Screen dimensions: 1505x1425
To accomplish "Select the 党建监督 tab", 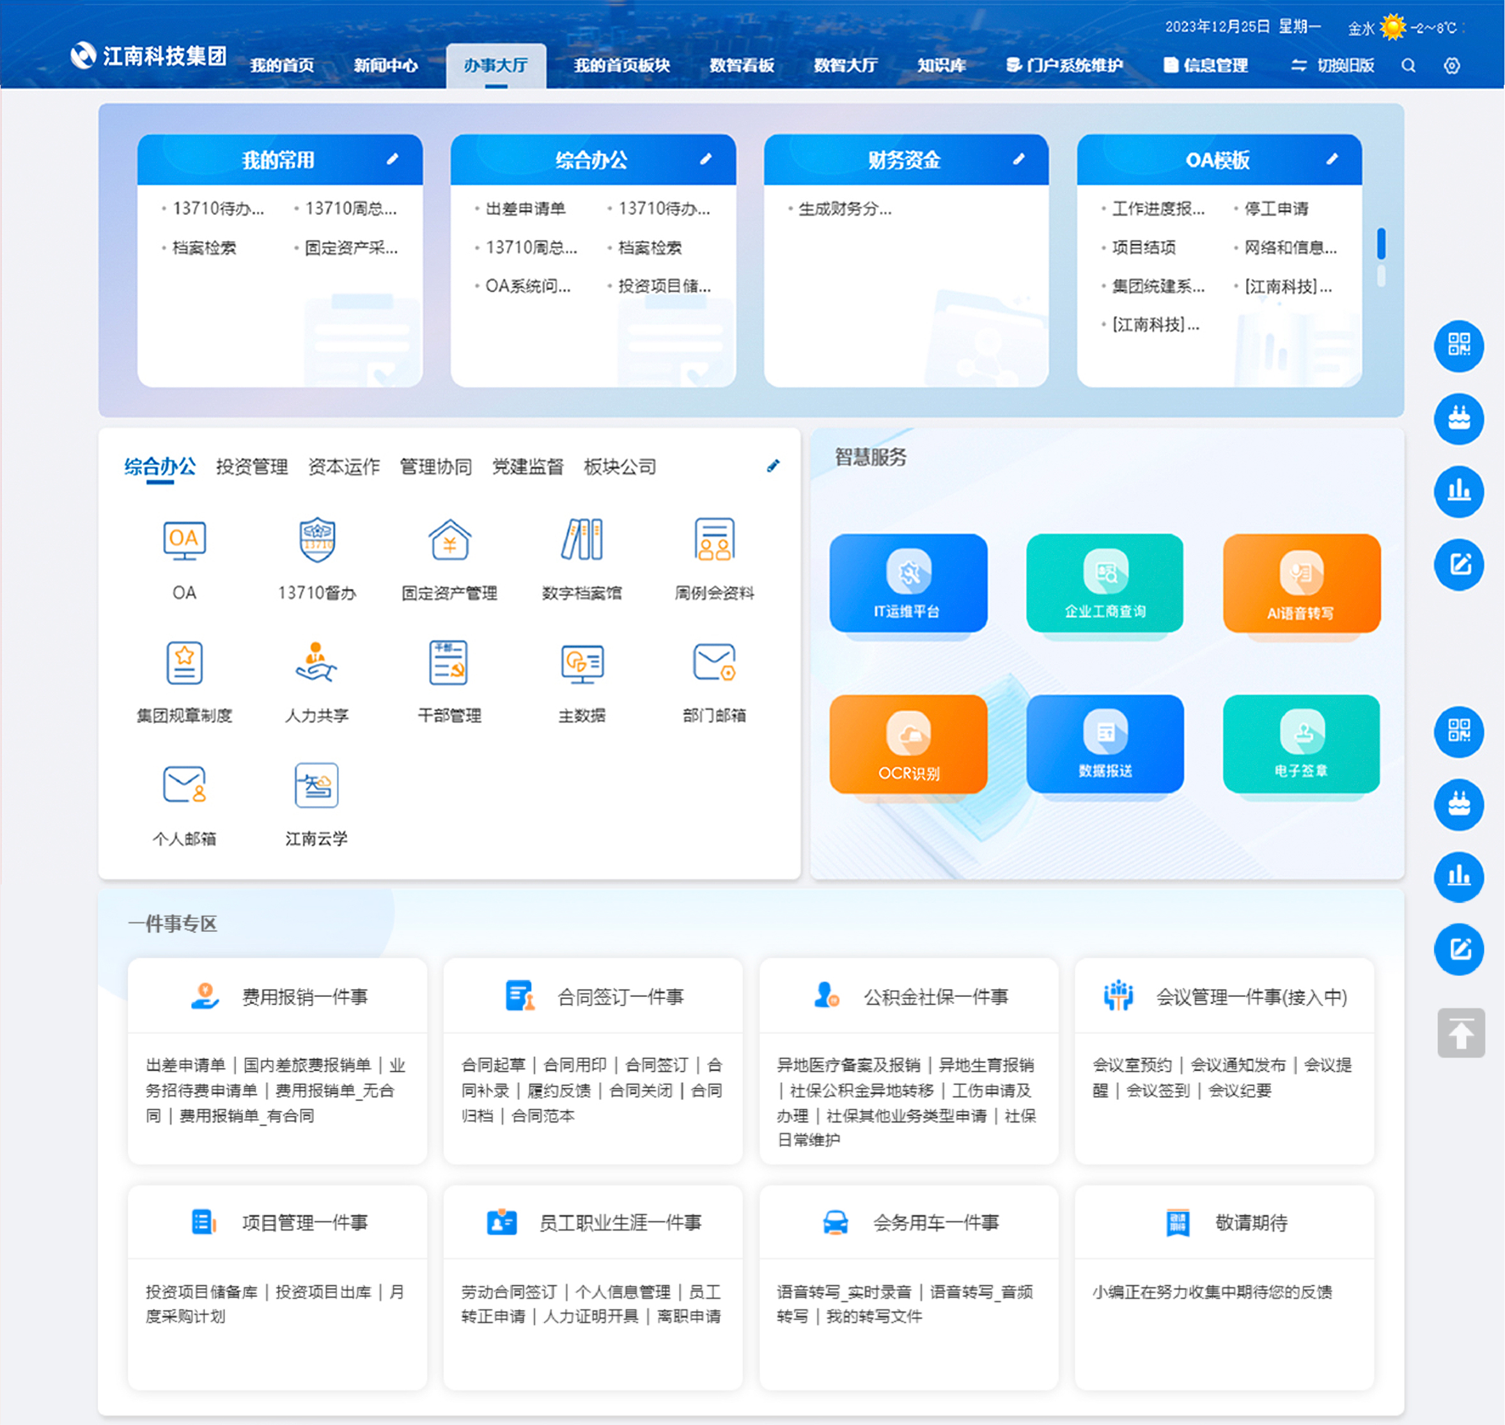I will click(x=527, y=466).
